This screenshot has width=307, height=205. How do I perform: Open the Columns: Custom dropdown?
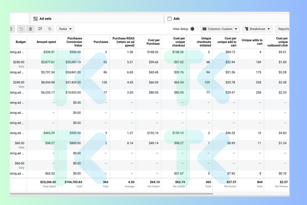click(220, 29)
